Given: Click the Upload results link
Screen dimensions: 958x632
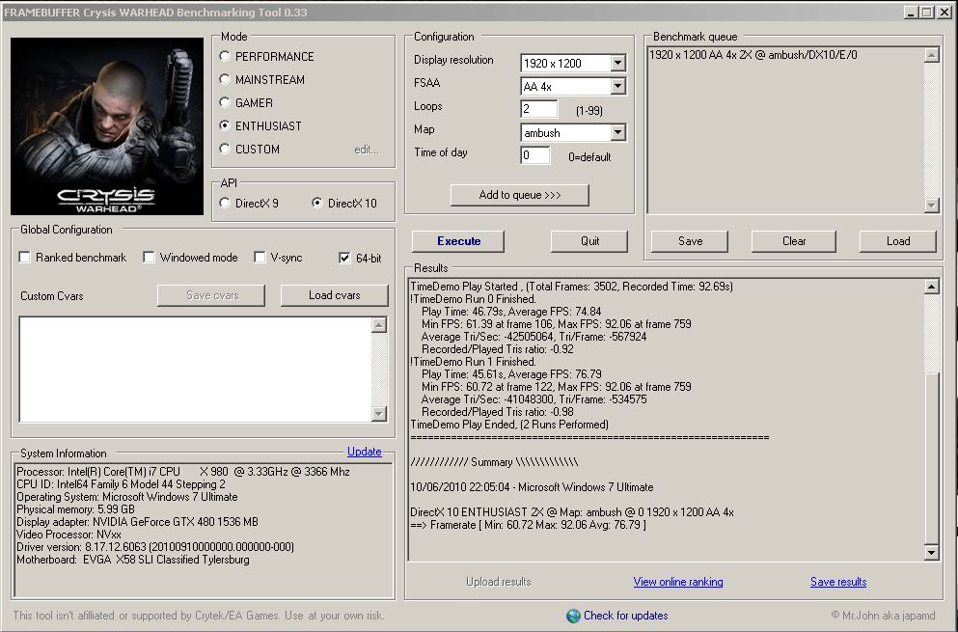Looking at the screenshot, I should pyautogui.click(x=499, y=582).
